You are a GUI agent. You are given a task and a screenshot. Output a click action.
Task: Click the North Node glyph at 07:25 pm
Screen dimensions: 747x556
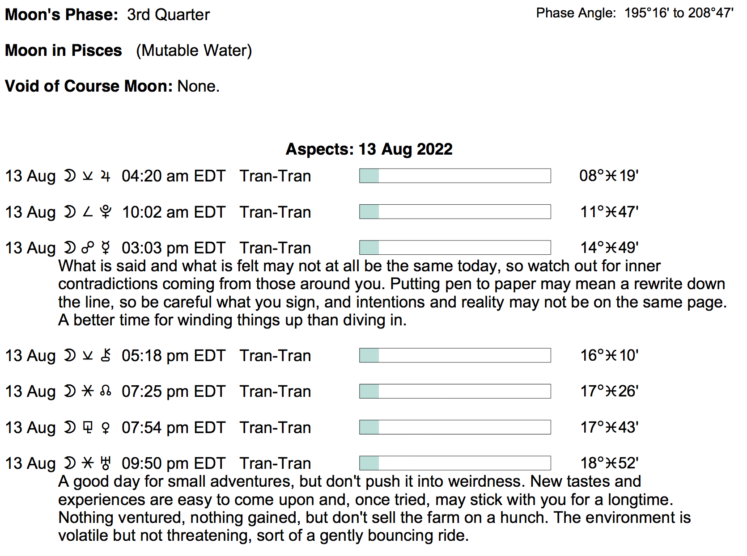coord(106,392)
